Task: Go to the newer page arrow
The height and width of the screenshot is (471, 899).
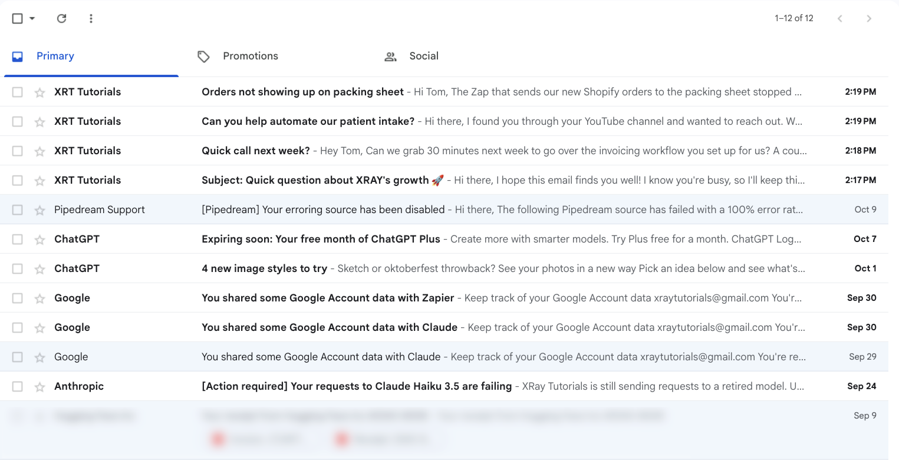Action: 840,18
